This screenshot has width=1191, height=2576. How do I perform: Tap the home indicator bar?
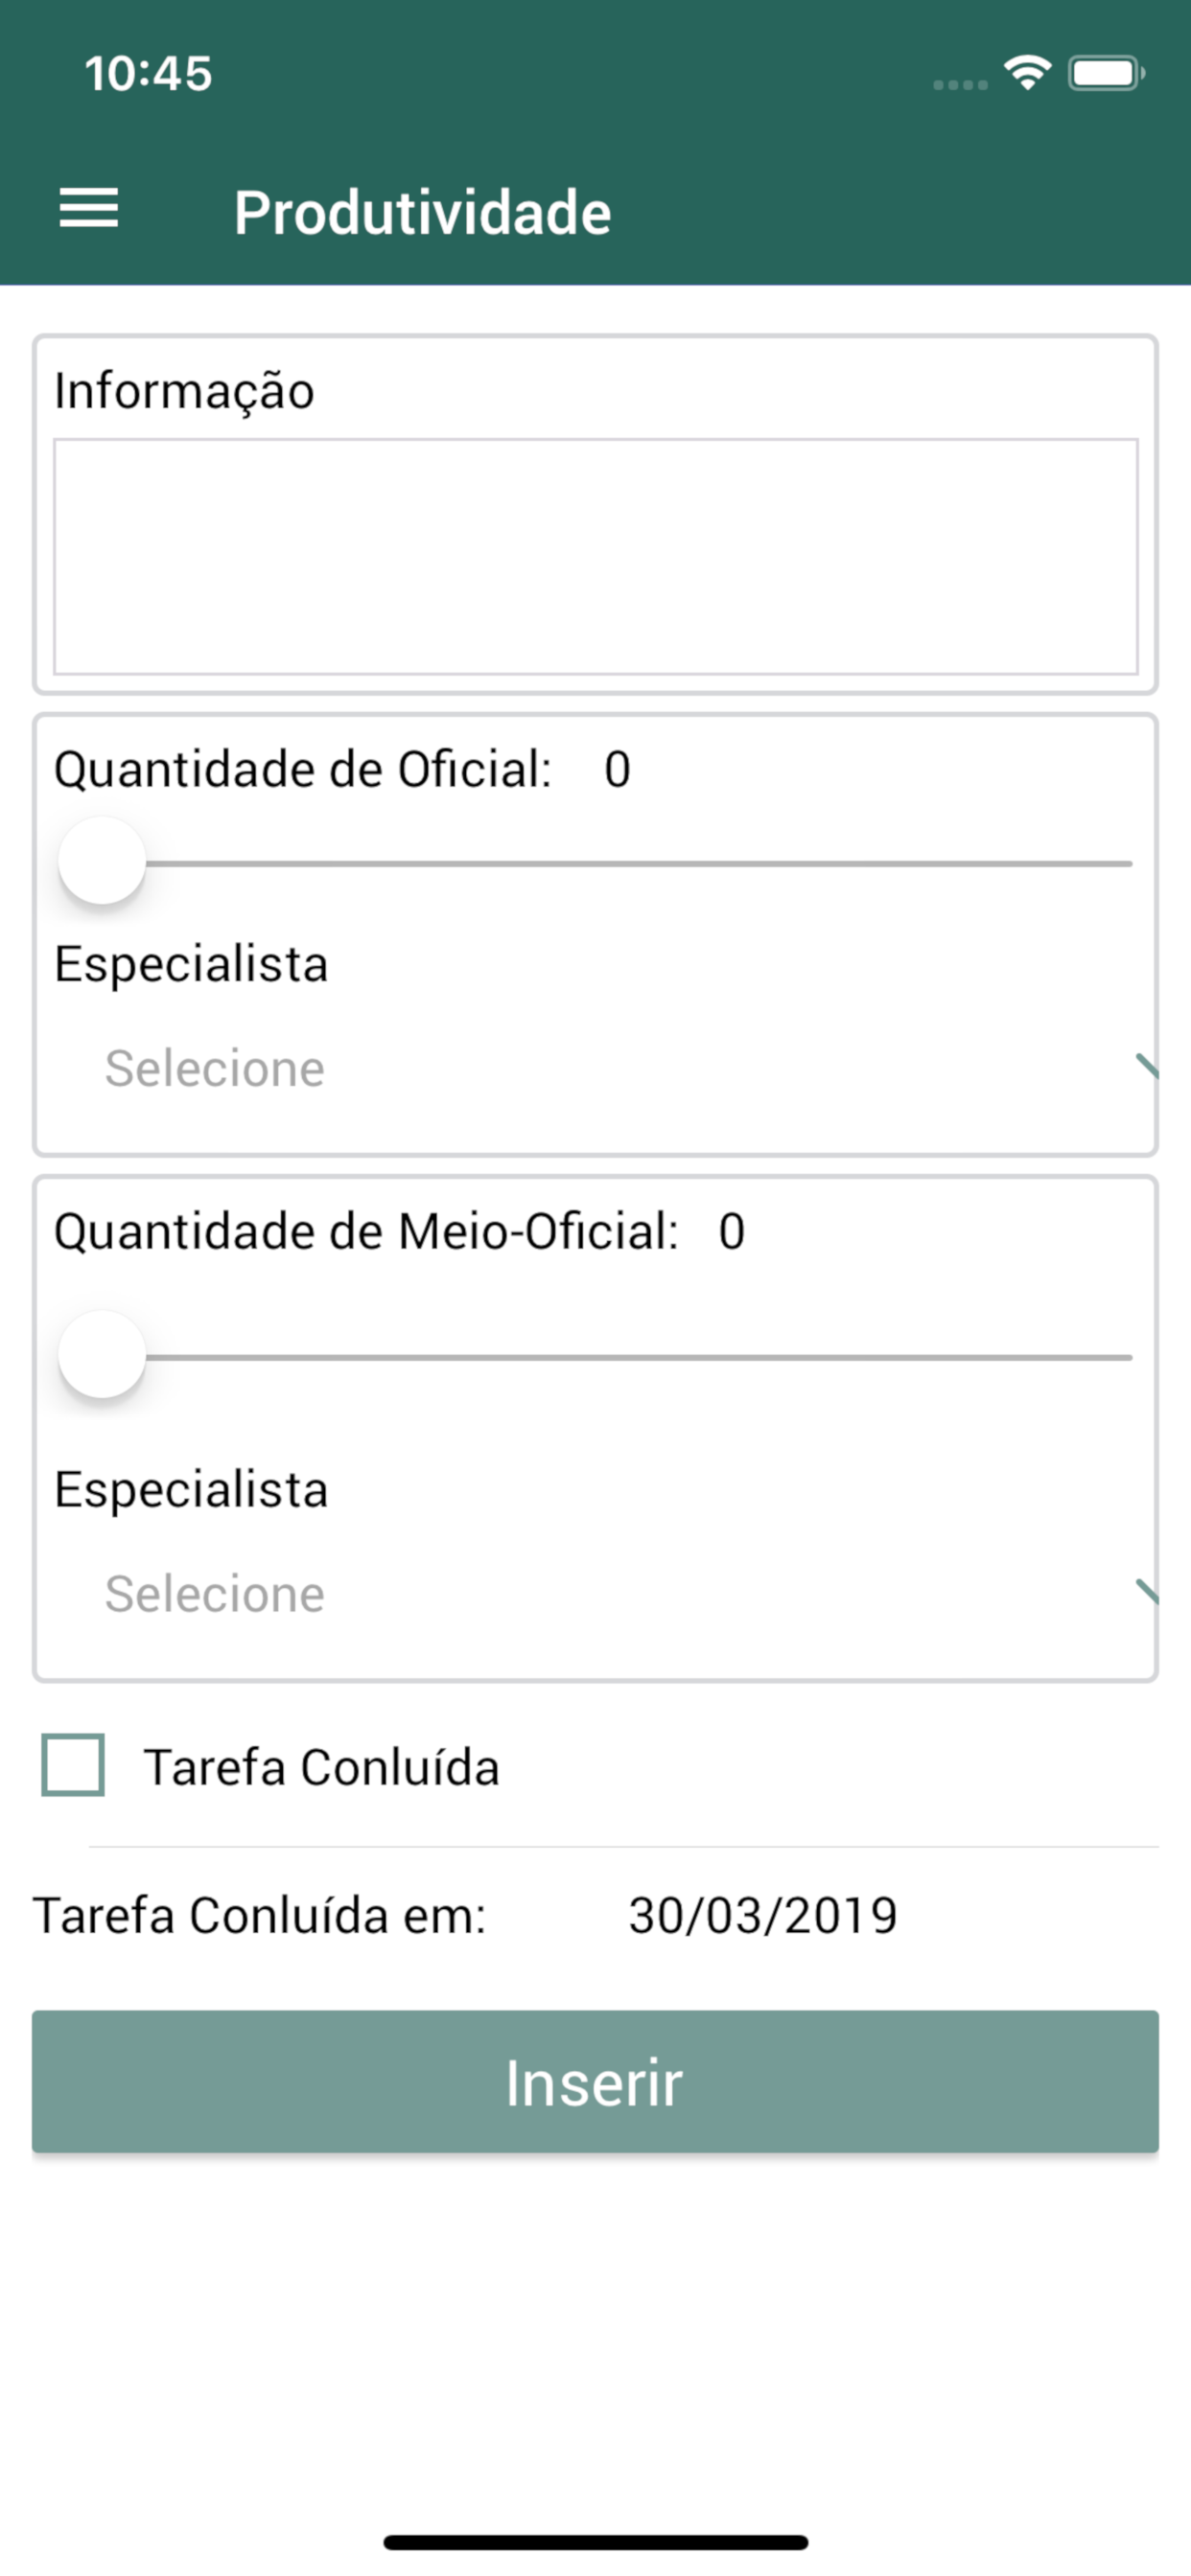595,2541
